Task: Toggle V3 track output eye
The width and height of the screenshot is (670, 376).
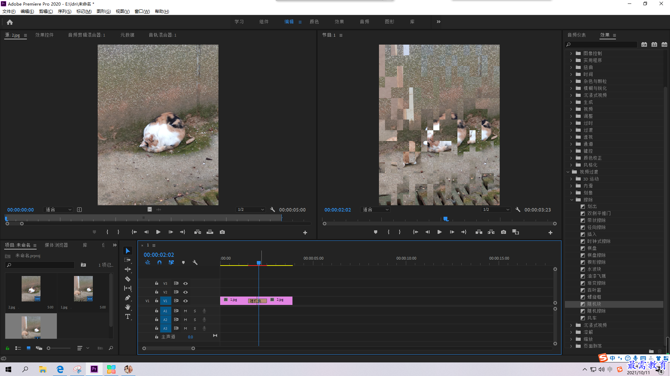Action: coord(186,283)
